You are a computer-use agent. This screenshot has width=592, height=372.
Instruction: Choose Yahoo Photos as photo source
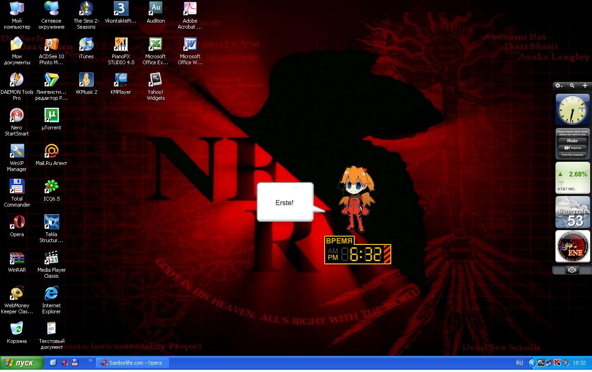(x=573, y=148)
